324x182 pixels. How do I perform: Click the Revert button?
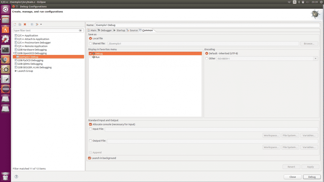click(x=291, y=167)
